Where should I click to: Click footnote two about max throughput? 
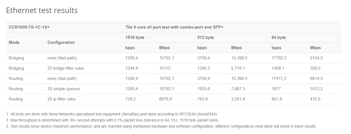click(112, 120)
